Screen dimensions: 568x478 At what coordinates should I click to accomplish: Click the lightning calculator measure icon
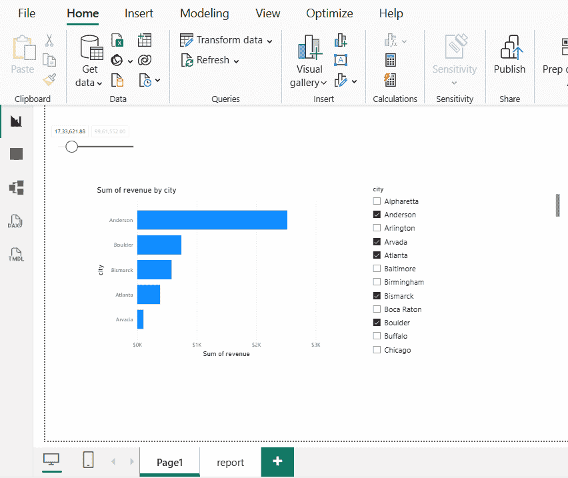click(390, 80)
